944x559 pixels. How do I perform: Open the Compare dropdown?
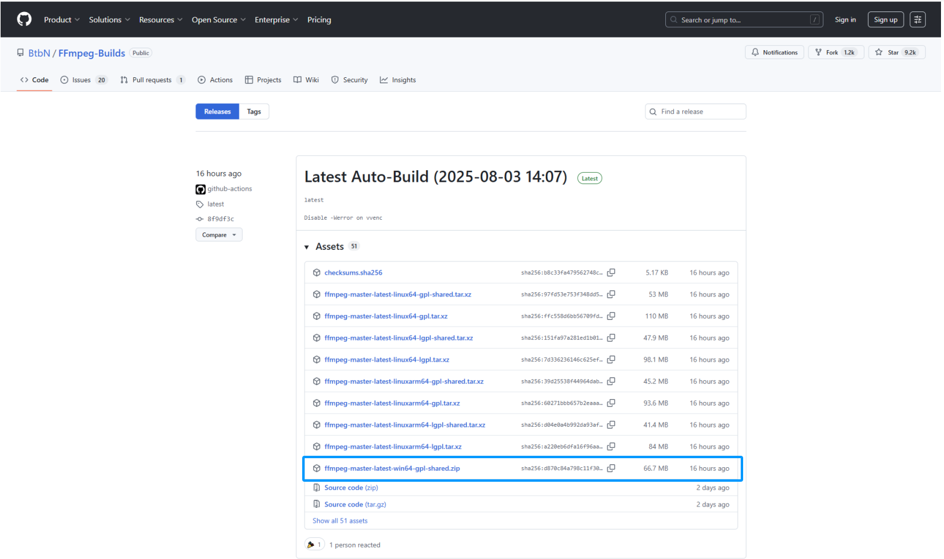point(219,235)
